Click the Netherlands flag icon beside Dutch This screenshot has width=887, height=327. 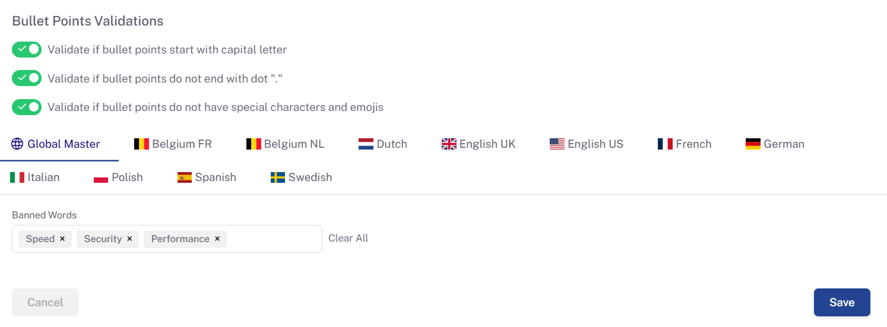pyautogui.click(x=366, y=144)
